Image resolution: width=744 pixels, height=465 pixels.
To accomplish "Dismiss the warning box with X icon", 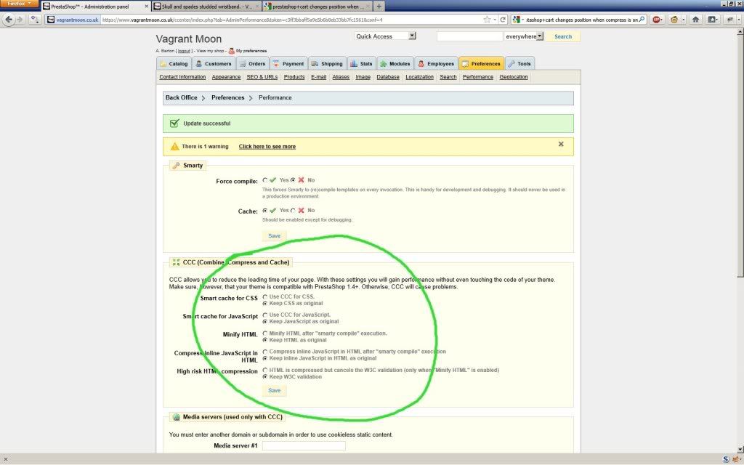I will pos(561,144).
